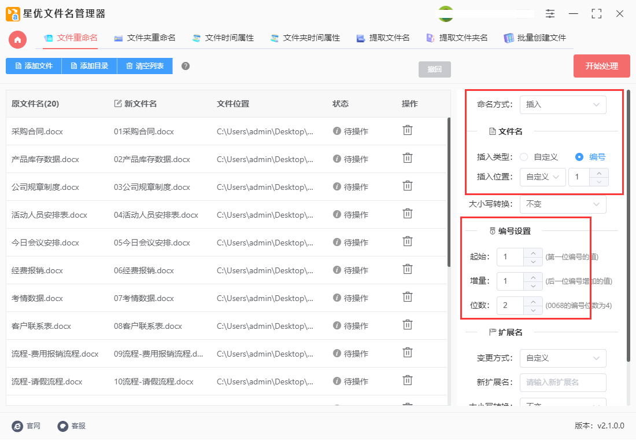Click the red home icon
Screen dimensions: 636x440
click(x=17, y=39)
